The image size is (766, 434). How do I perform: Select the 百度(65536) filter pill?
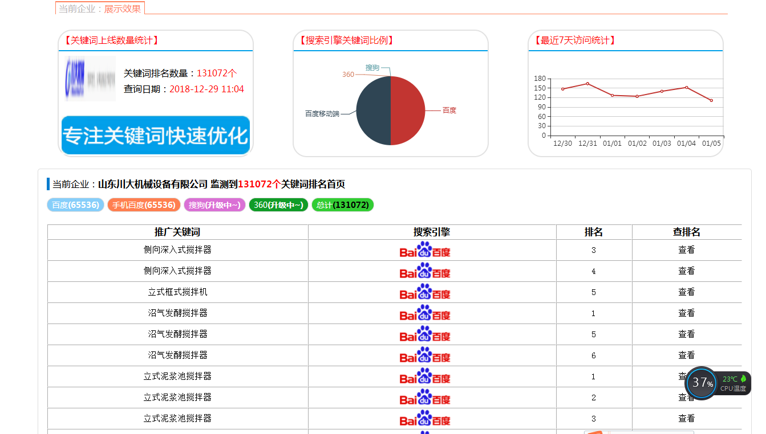pyautogui.click(x=75, y=205)
